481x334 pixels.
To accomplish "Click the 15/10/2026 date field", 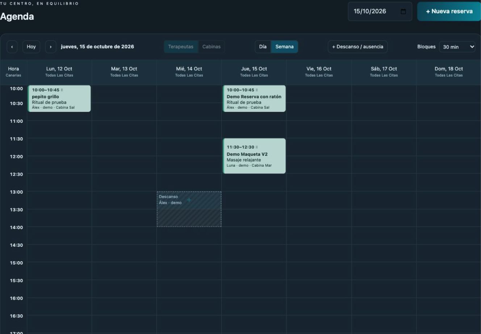I will (x=380, y=11).
